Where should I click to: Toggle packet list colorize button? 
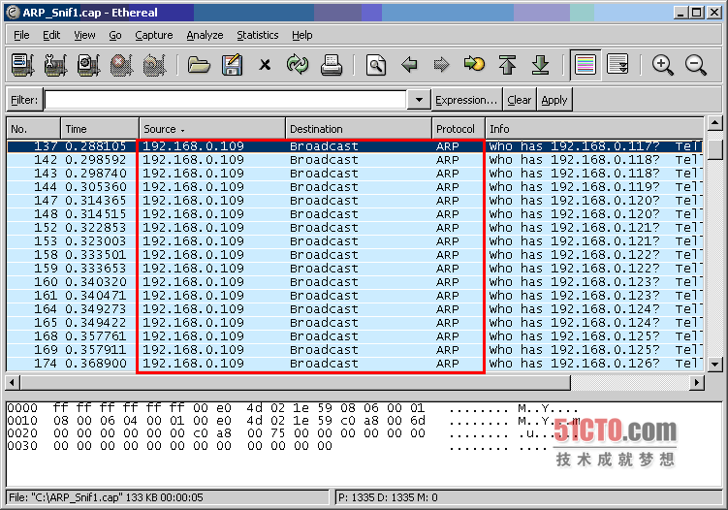tap(585, 65)
